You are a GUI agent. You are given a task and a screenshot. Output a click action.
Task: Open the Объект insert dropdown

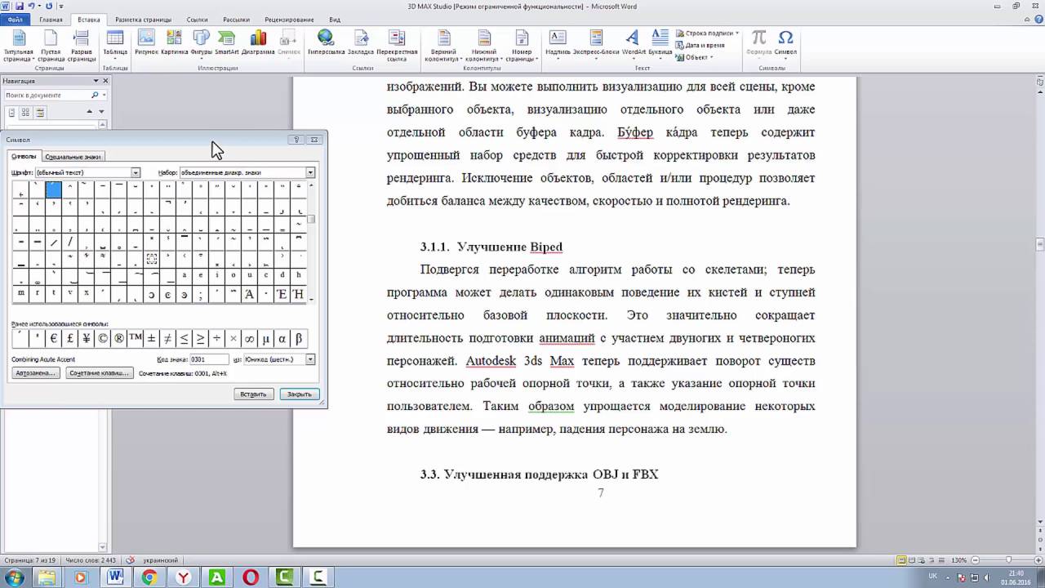[x=695, y=57]
